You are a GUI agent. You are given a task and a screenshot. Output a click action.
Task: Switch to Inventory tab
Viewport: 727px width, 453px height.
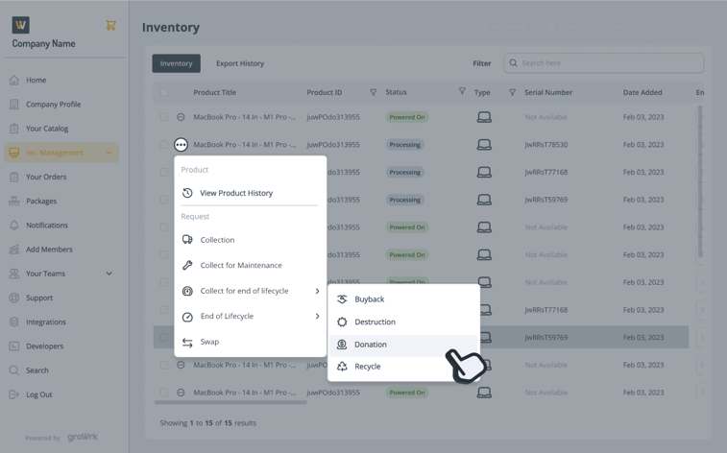click(176, 63)
